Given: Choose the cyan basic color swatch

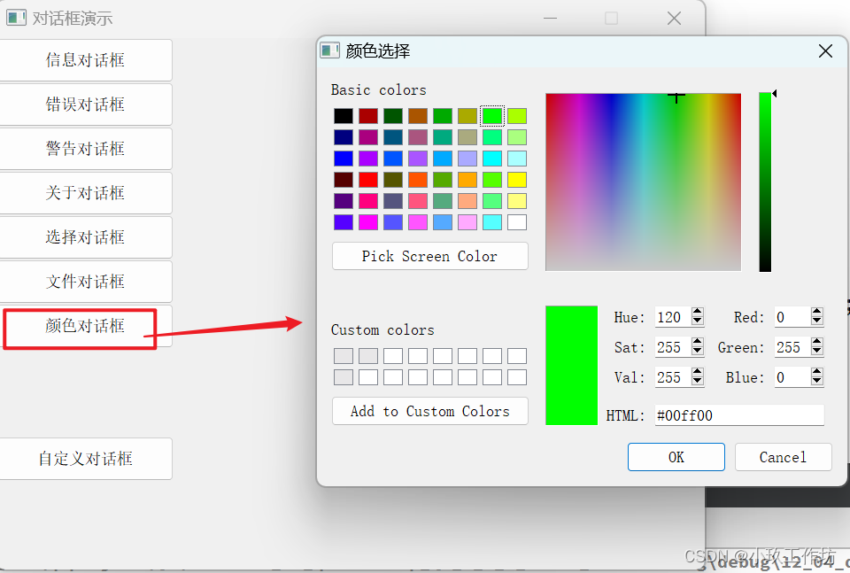Looking at the screenshot, I should pos(492,159).
